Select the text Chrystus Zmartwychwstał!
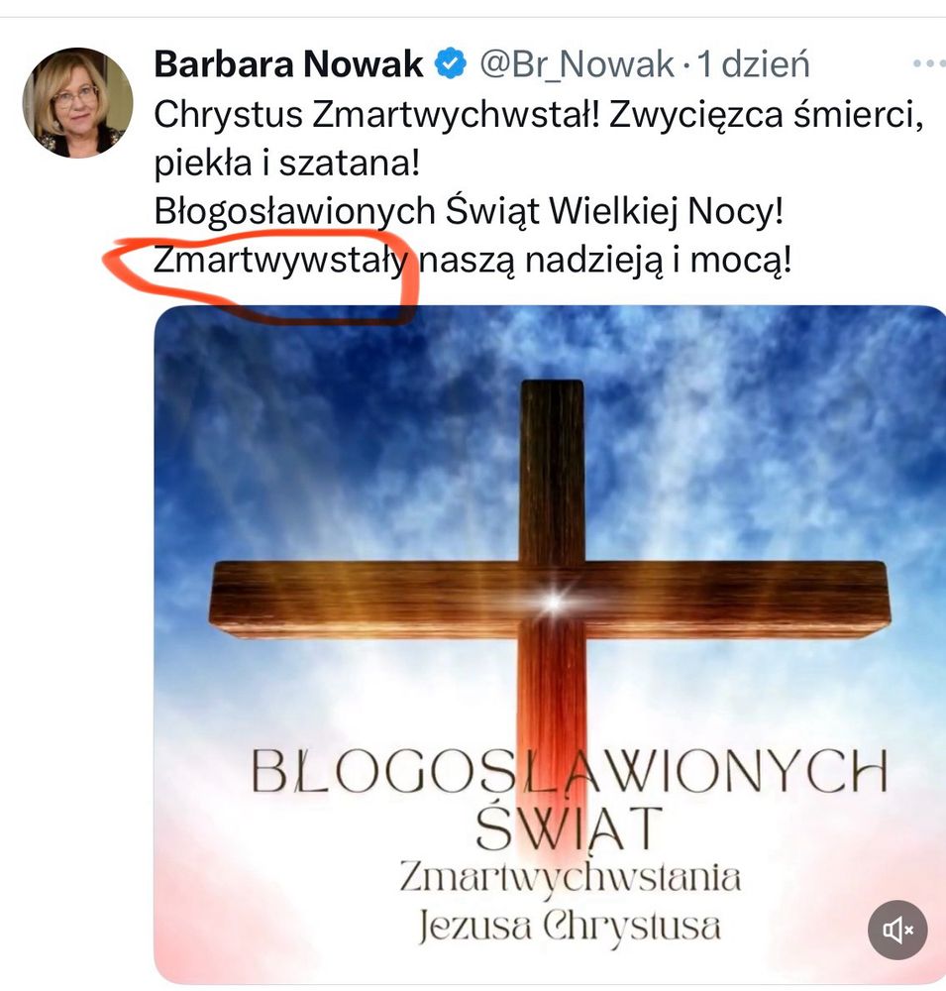946x991 pixels. coord(376,115)
